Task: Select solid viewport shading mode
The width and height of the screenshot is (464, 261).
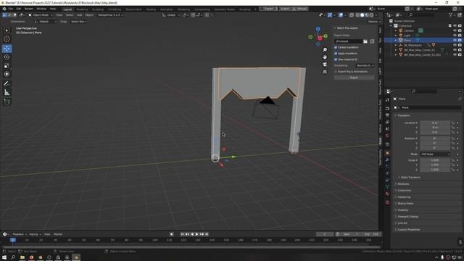Action: point(362,14)
